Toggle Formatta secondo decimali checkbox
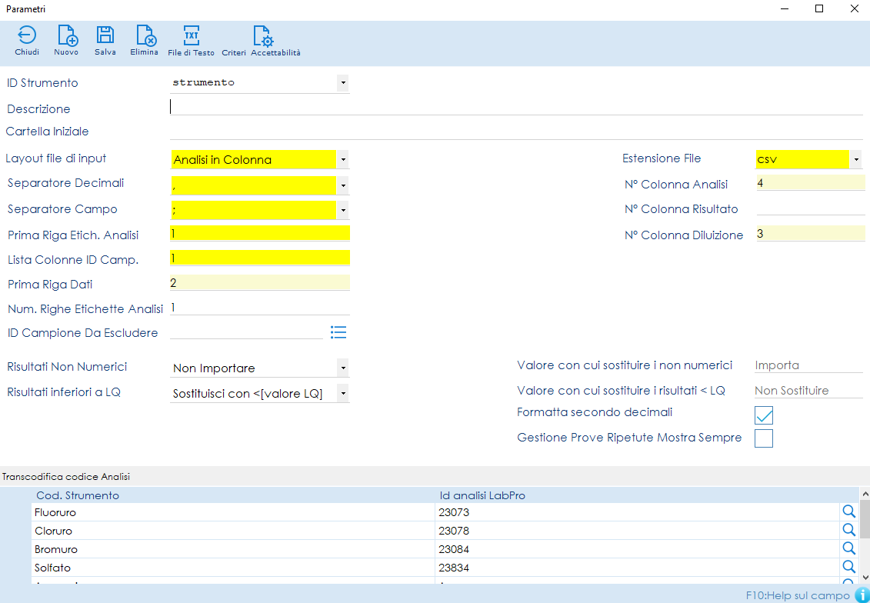The height and width of the screenshot is (603, 870). (764, 415)
